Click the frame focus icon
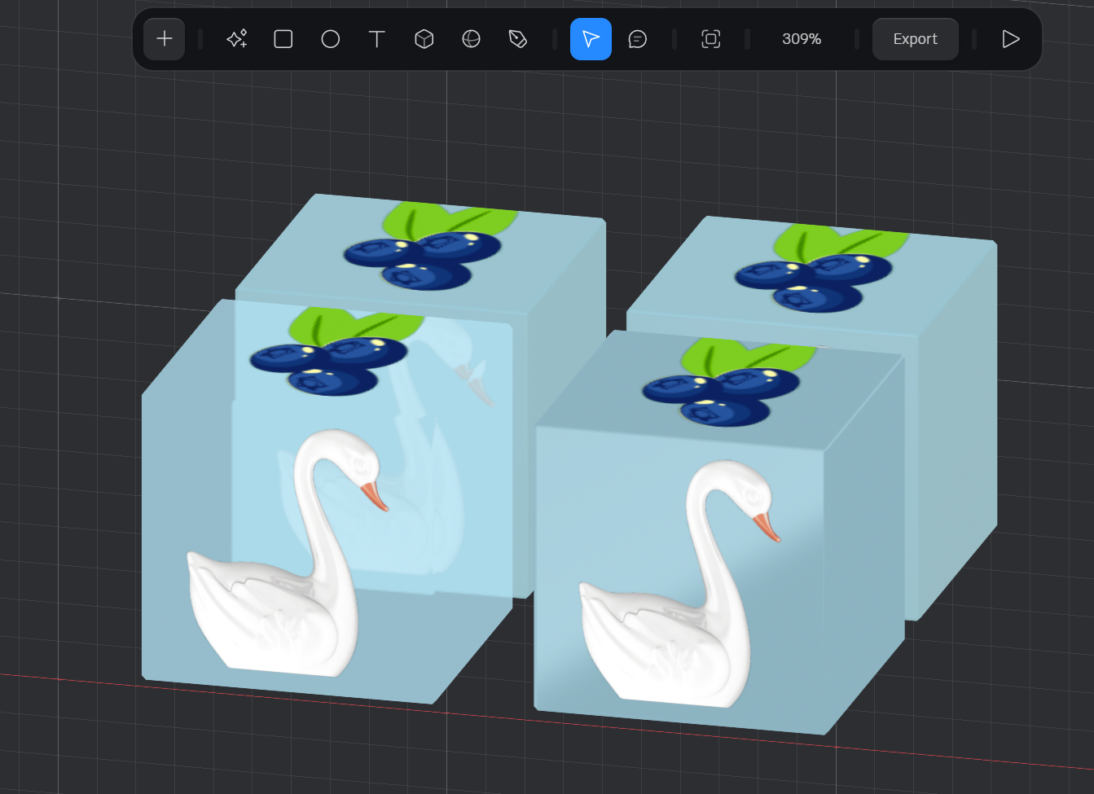This screenshot has height=794, width=1094. click(711, 39)
